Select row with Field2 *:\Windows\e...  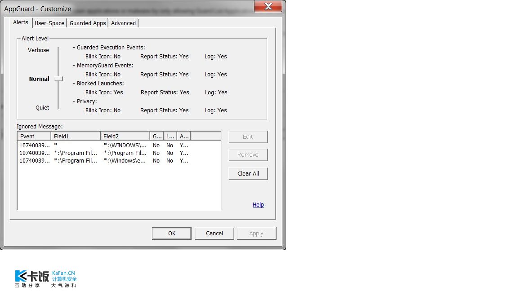point(119,161)
